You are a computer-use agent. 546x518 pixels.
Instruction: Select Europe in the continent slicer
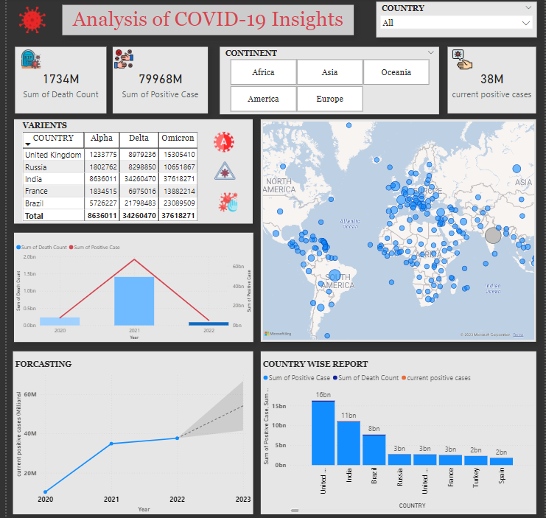point(329,99)
